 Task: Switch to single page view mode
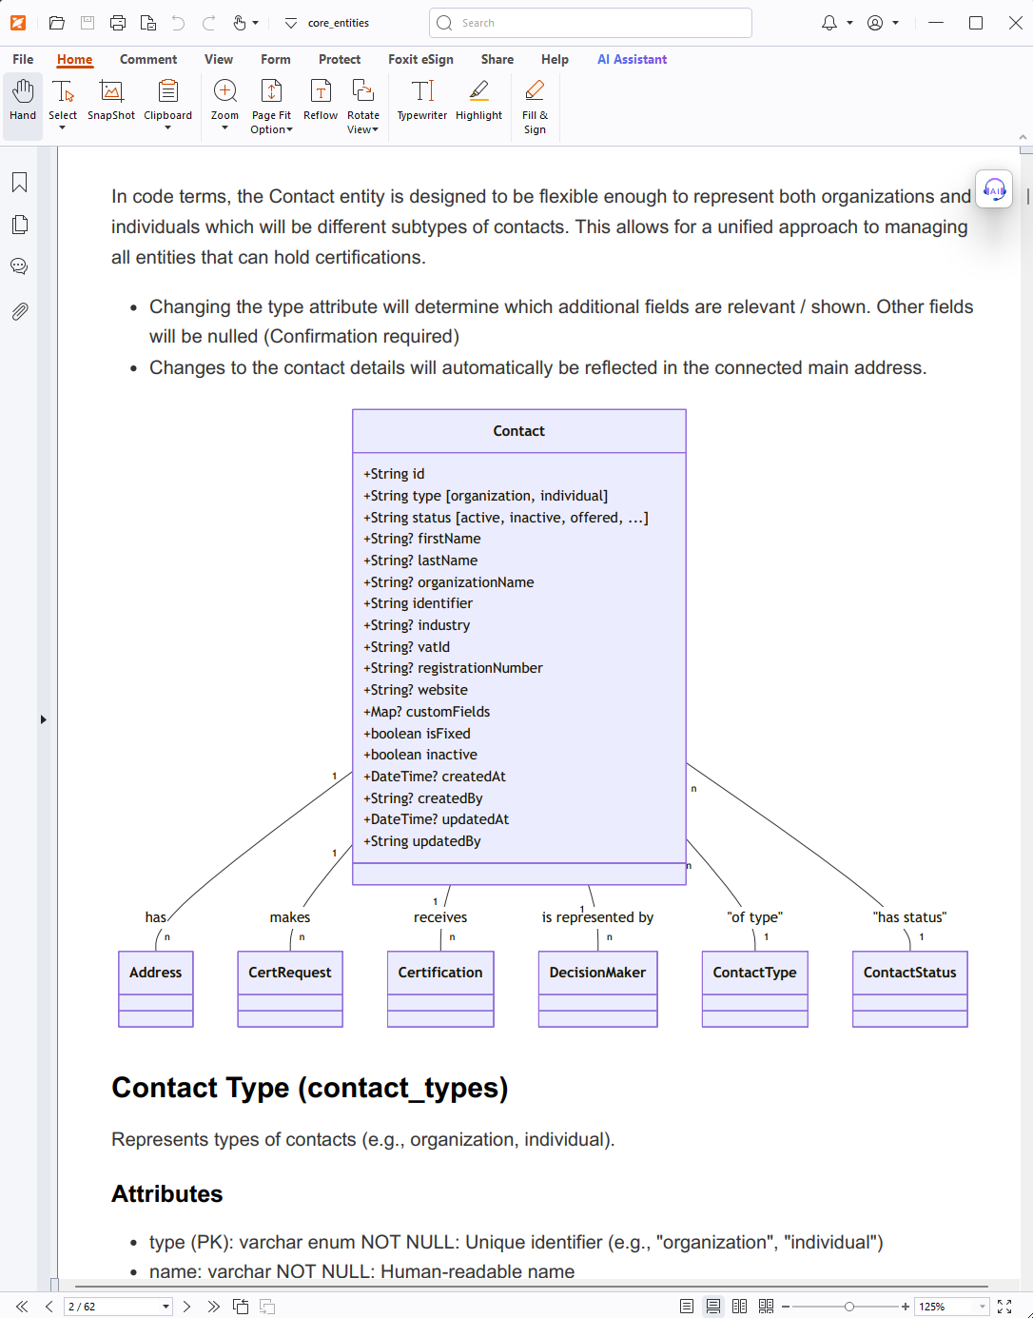[687, 1307]
